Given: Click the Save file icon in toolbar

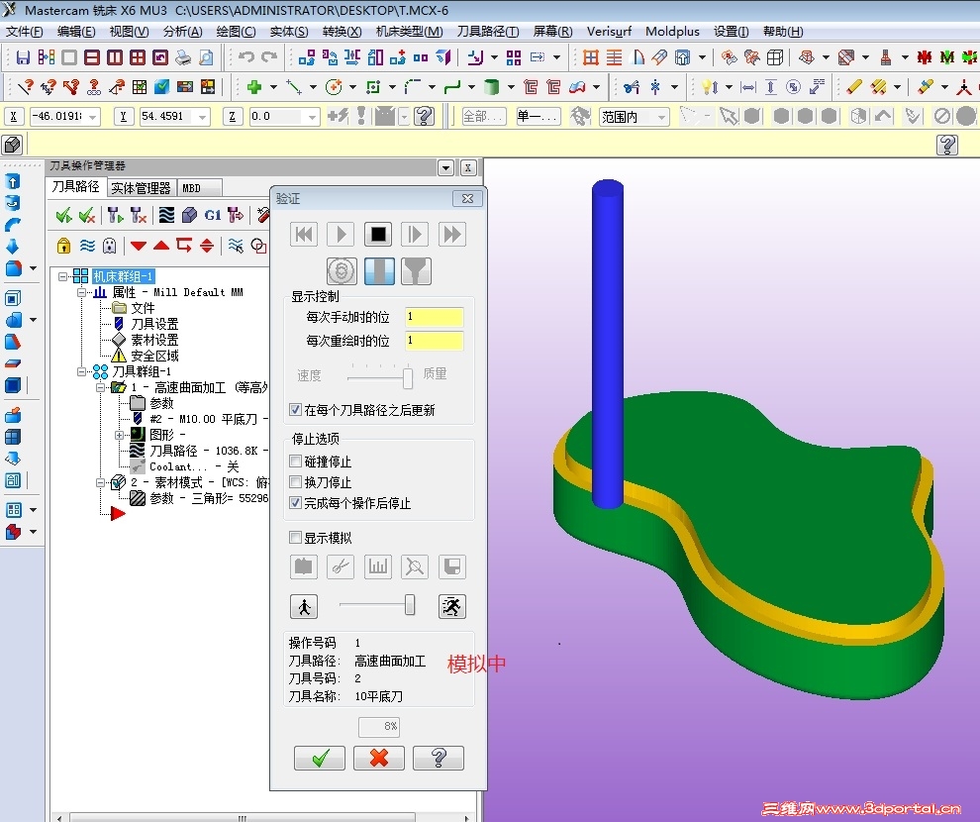Looking at the screenshot, I should click(23, 57).
